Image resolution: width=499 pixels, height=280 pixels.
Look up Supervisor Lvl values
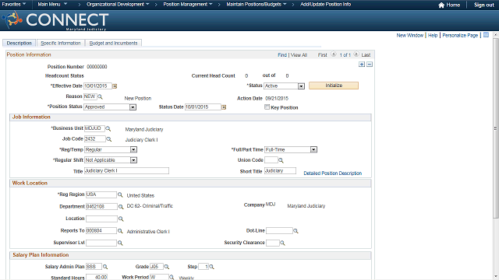120,243
